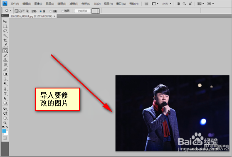Image resolution: width=232 pixels, height=157 pixels.
Task: Open the 滤镜(T) menu
Action: coord(74,4)
